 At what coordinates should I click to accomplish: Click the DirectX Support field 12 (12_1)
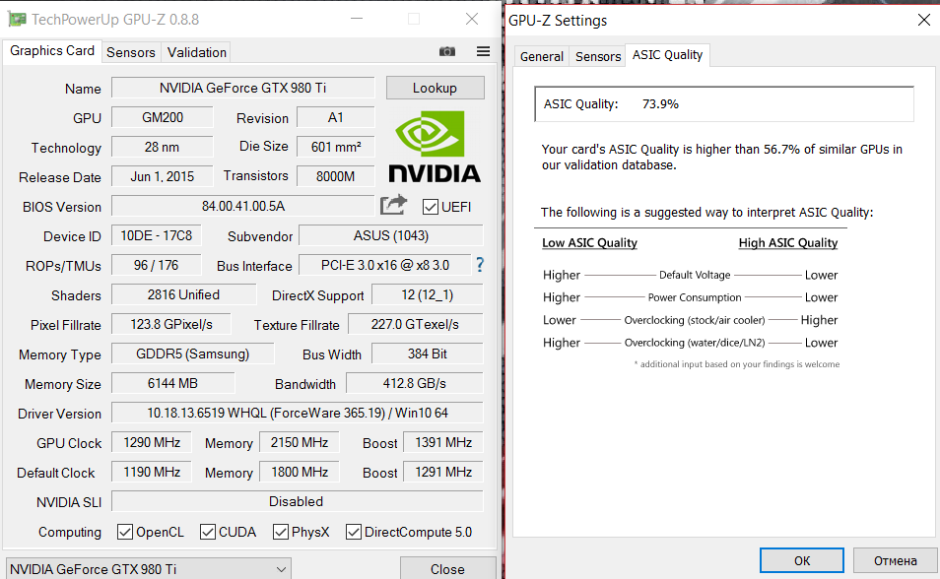(x=428, y=294)
